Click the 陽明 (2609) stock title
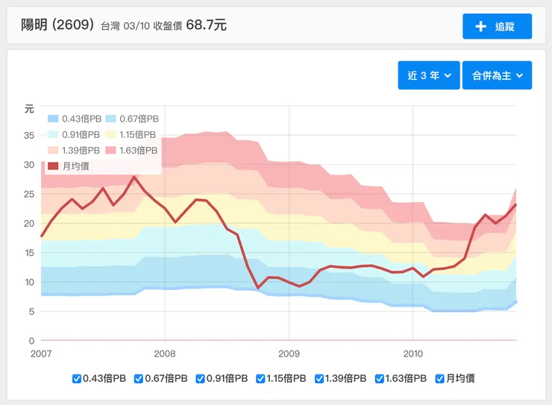The image size is (552, 405). tap(57, 25)
